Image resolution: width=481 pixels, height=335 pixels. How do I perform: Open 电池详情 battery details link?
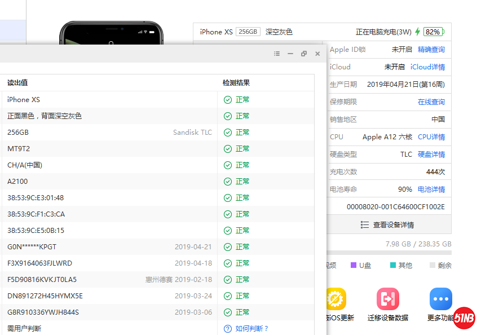[431, 189]
